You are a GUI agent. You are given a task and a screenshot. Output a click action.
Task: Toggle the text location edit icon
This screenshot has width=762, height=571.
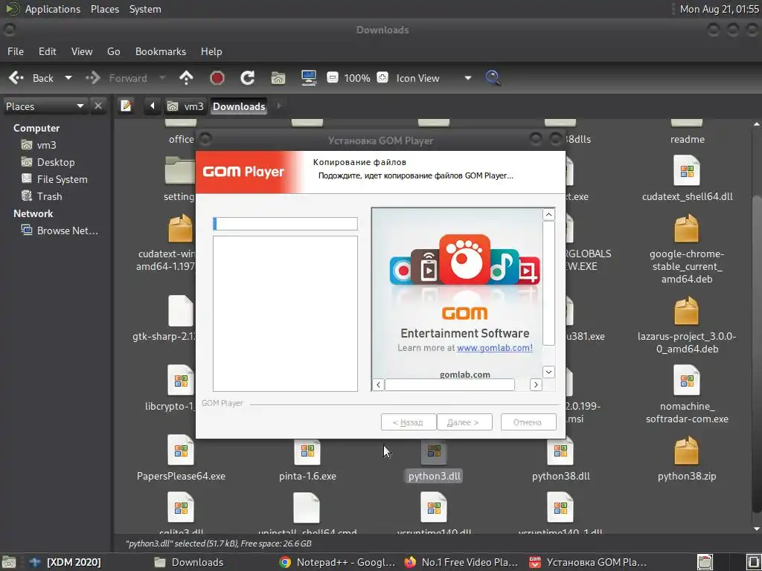(x=126, y=106)
